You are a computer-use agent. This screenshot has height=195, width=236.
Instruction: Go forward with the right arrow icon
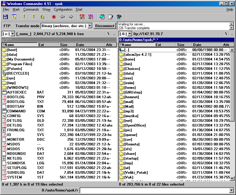(x=71, y=17)
